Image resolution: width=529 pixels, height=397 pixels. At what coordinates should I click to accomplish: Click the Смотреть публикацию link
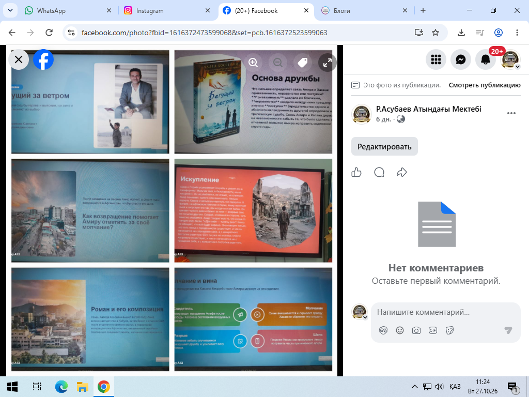(485, 85)
